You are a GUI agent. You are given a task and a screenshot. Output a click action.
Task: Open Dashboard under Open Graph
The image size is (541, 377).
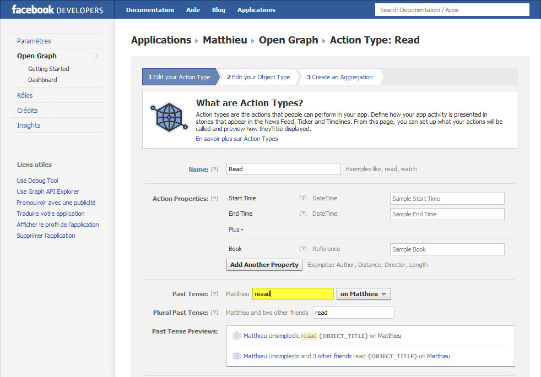pos(42,80)
